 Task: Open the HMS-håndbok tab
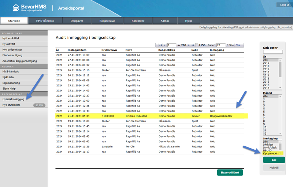(45, 21)
